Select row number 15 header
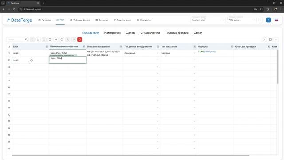 coord(9,148)
